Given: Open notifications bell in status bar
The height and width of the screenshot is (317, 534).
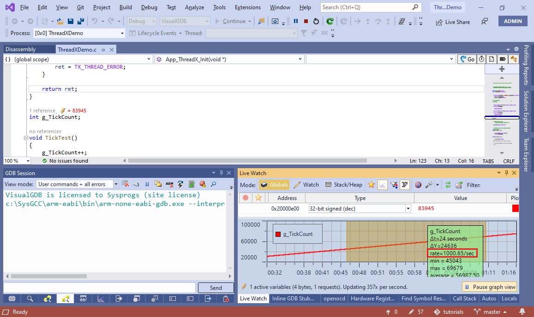Looking at the screenshot, I should click(522, 311).
